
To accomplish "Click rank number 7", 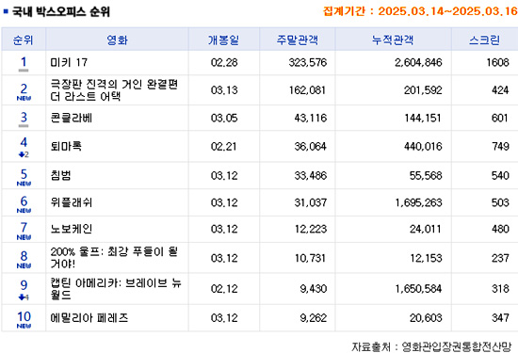I will coord(24,228).
